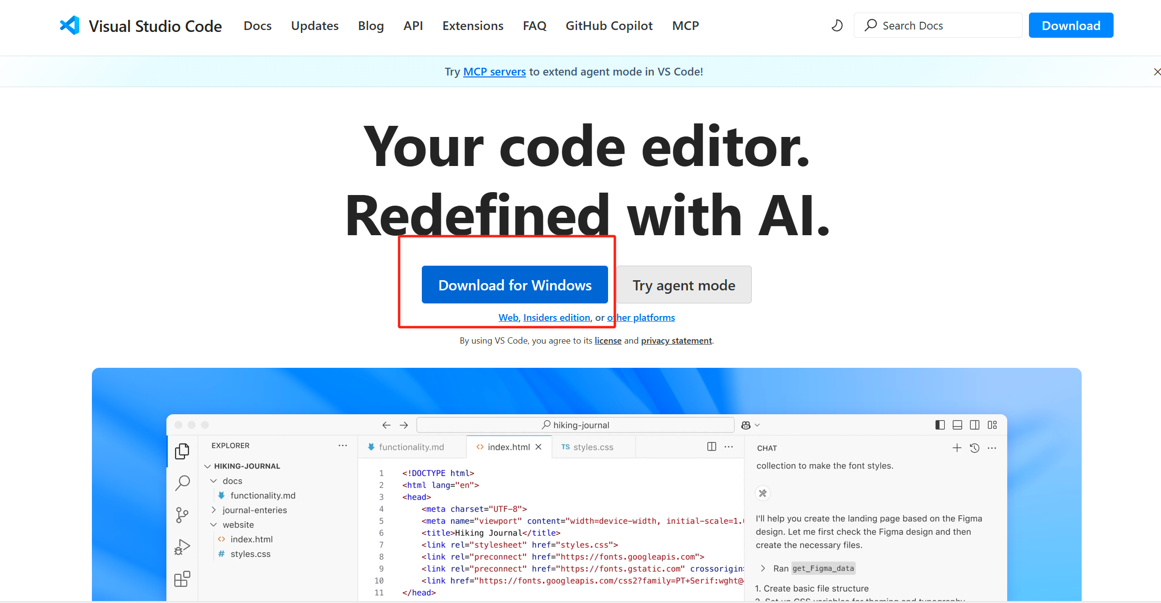
Task: Start a new chat with plus icon
Action: pos(957,448)
